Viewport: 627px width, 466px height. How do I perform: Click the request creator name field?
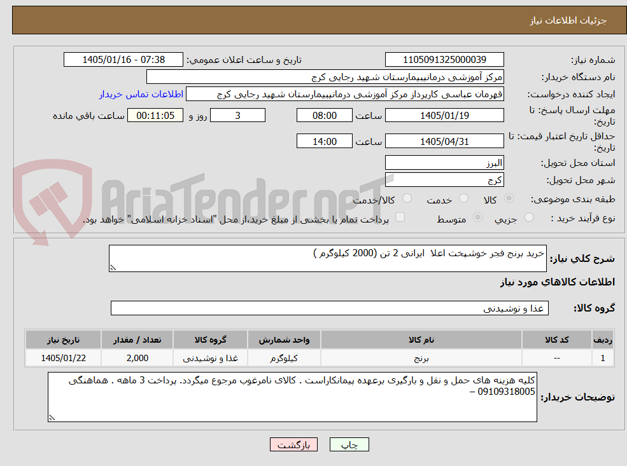344,94
